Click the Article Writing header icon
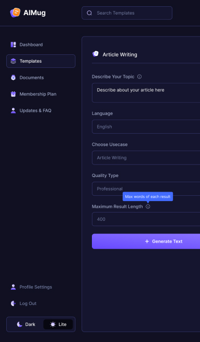 coord(96,54)
